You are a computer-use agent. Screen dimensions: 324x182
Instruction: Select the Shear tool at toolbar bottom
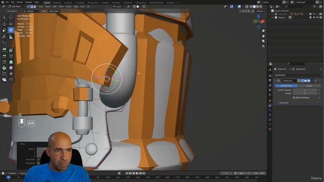pyautogui.click(x=5, y=80)
